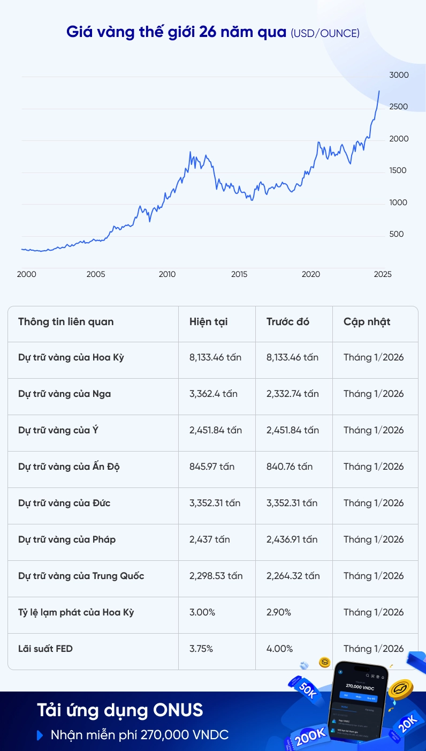Image resolution: width=426 pixels, height=751 pixels.
Task: Click the "Cập nhật" column header
Action: 367,322
